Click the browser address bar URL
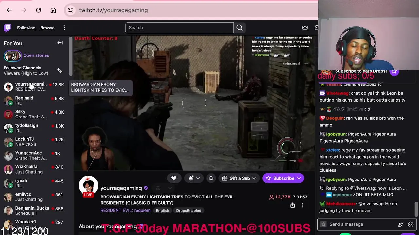Image resolution: width=419 pixels, height=235 pixels. [113, 10]
